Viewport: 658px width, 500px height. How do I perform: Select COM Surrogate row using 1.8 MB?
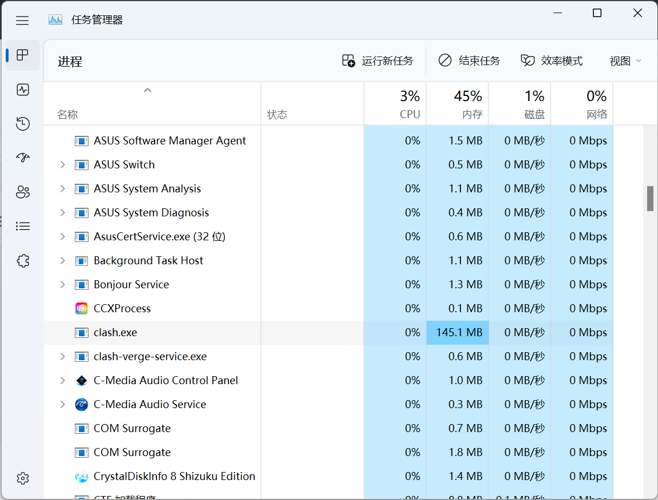(132, 452)
